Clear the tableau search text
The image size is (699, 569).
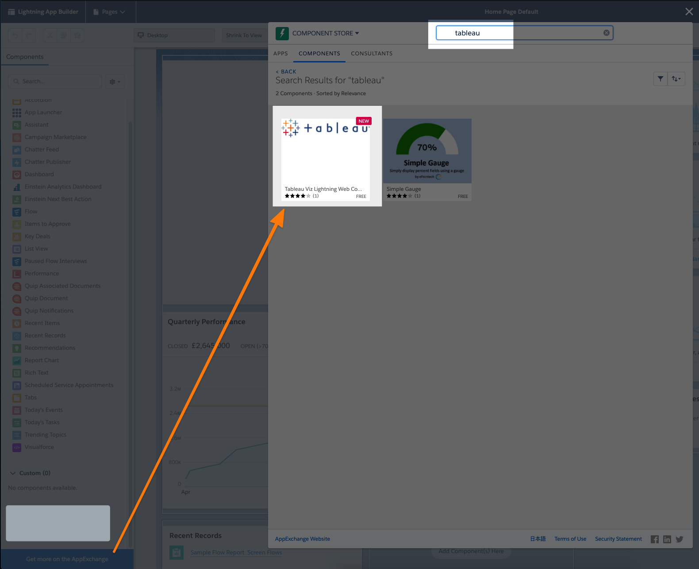607,33
